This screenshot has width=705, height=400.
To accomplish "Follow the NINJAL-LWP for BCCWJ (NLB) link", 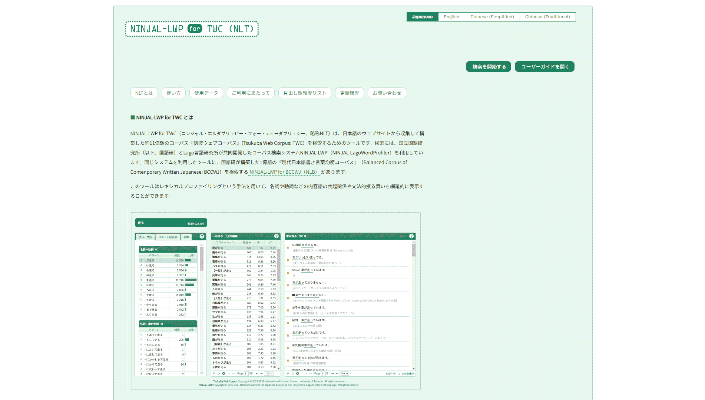I will pos(284,172).
